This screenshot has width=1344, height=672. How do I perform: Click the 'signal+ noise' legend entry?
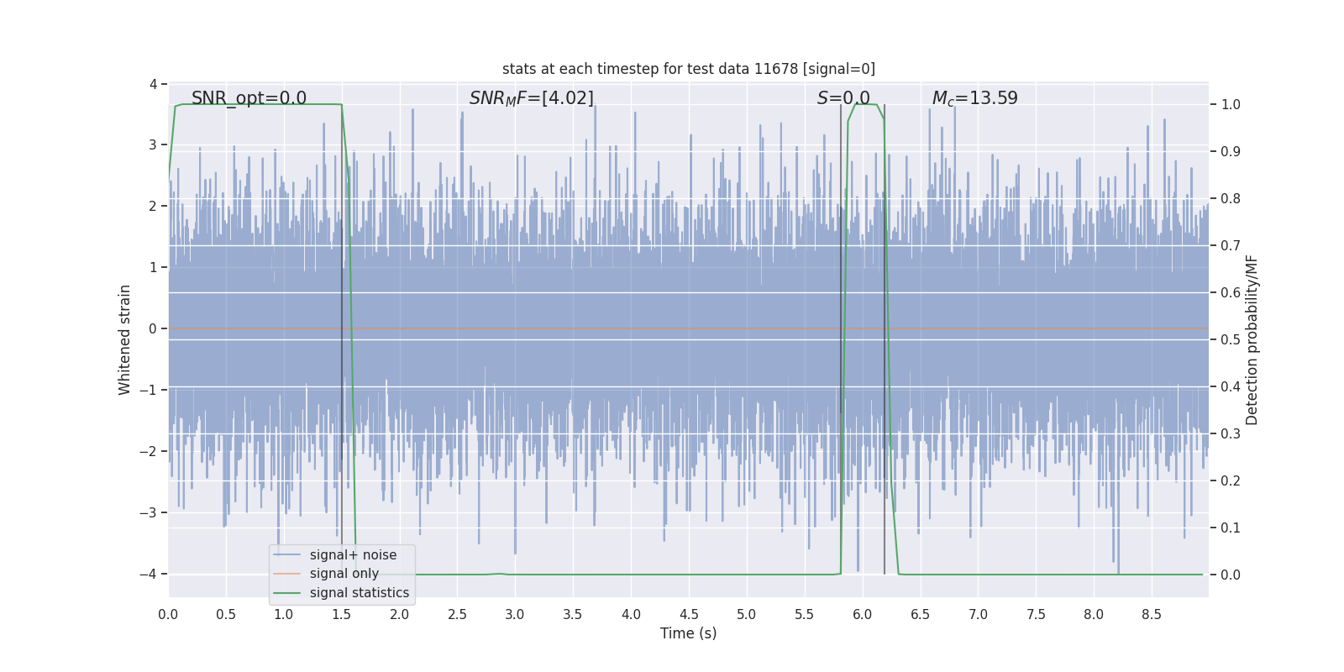click(x=353, y=555)
